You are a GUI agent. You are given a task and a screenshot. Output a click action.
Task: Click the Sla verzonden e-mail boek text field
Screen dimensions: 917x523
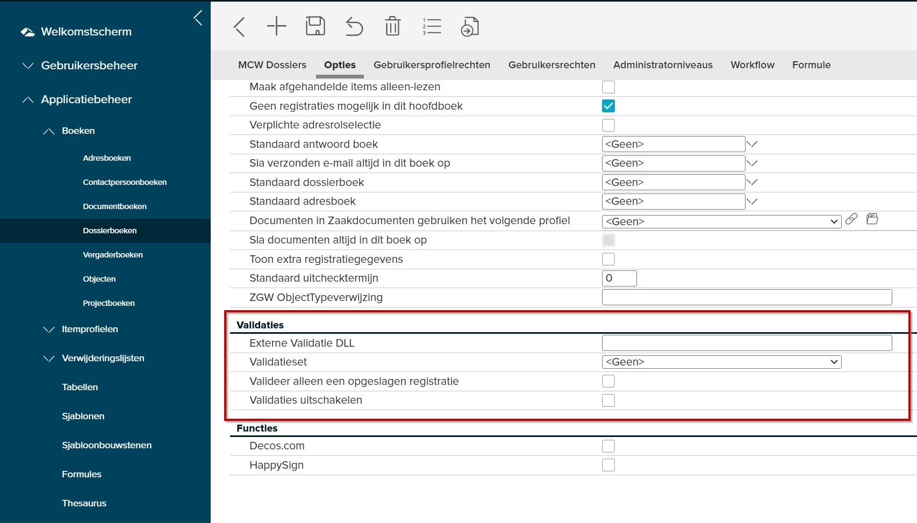click(x=674, y=163)
